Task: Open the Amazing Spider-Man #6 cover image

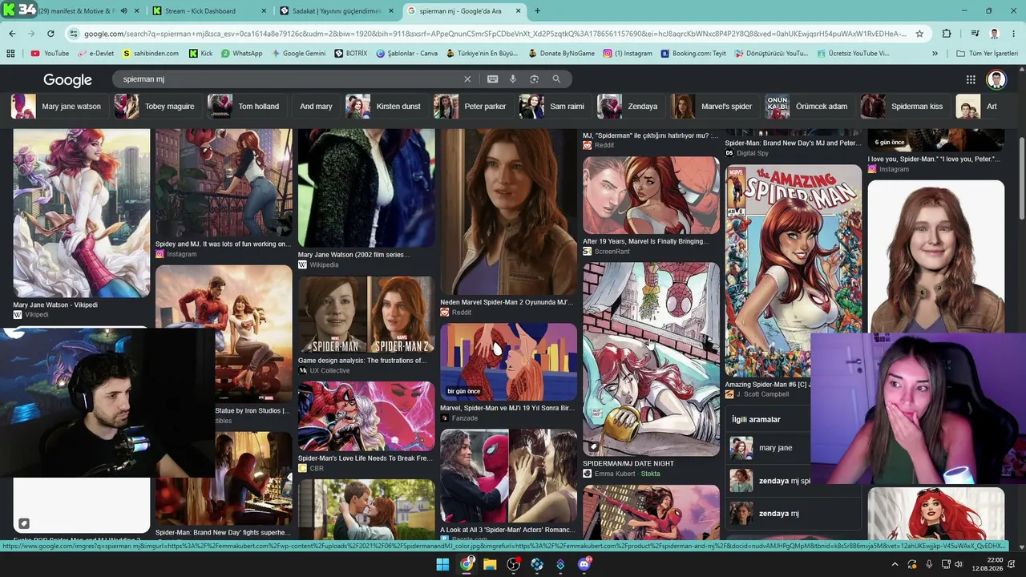Action: click(x=794, y=271)
